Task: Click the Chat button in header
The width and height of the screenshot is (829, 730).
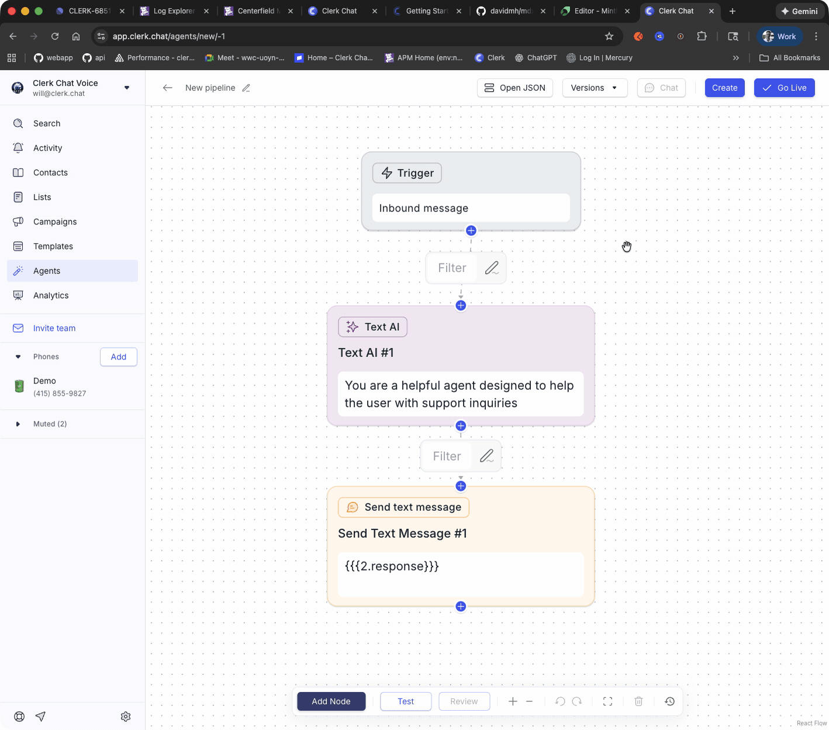Action: (661, 88)
